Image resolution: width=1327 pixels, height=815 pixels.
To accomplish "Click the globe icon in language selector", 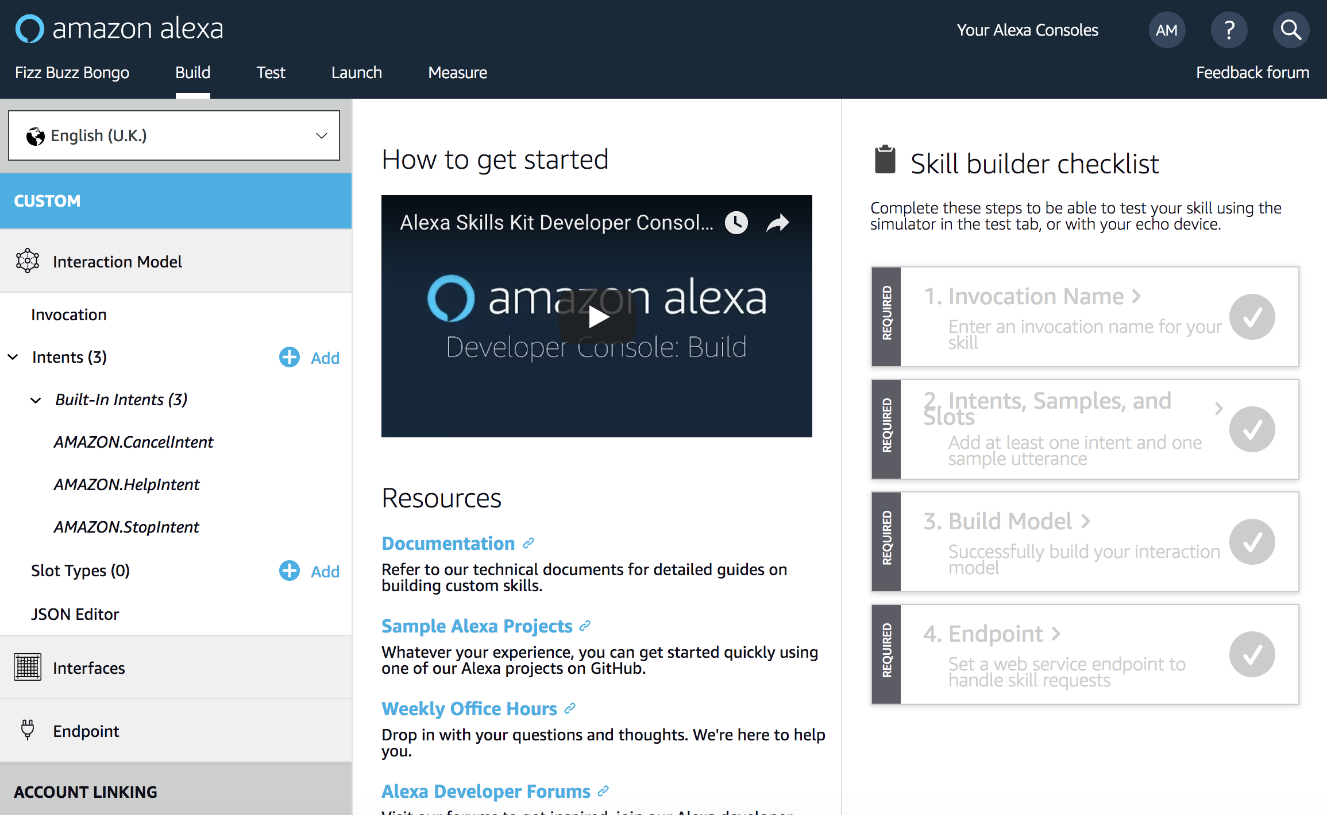I will (x=35, y=136).
